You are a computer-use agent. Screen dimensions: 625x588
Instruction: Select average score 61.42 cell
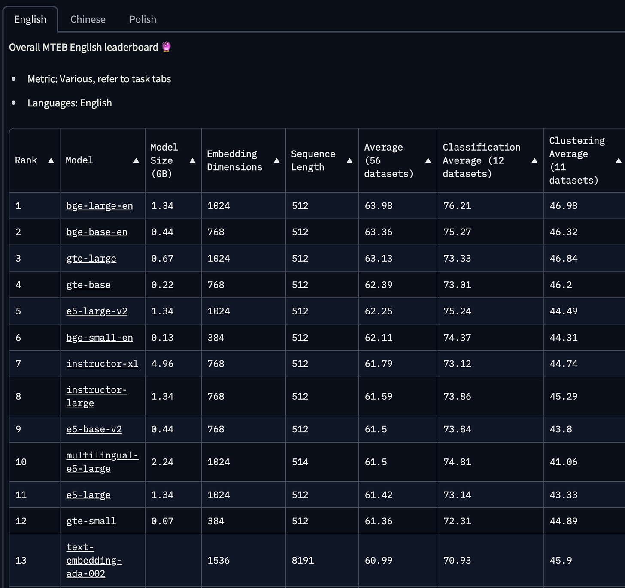pos(398,495)
